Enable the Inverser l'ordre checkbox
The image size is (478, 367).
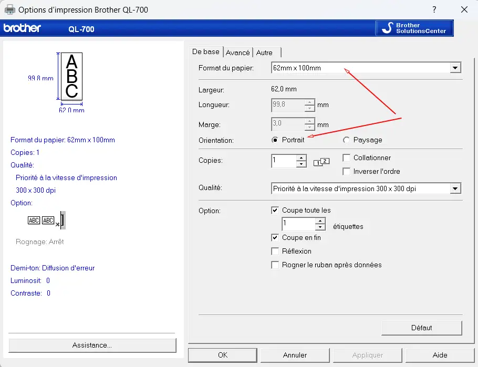click(346, 172)
